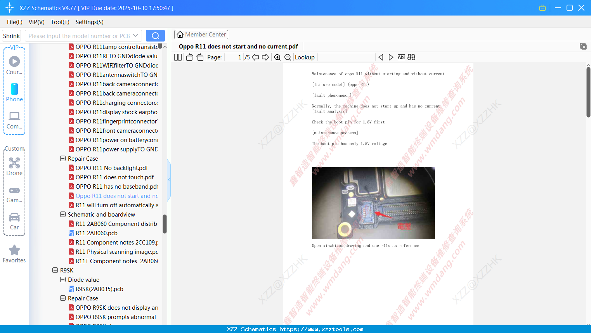The width and height of the screenshot is (591, 333).
Task: Open the Courses section in the sidebar
Action: click(x=14, y=66)
